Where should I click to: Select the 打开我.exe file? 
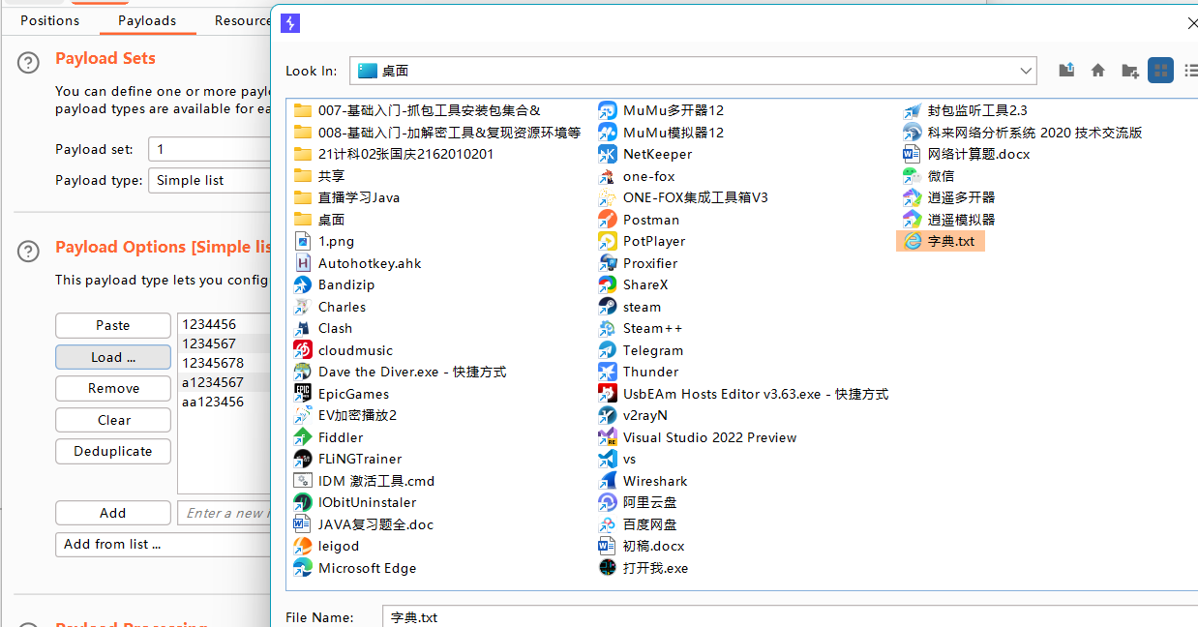click(x=643, y=568)
